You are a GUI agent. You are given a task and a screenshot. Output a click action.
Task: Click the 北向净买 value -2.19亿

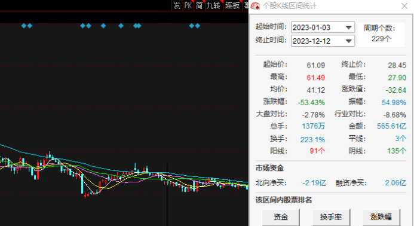(x=314, y=182)
